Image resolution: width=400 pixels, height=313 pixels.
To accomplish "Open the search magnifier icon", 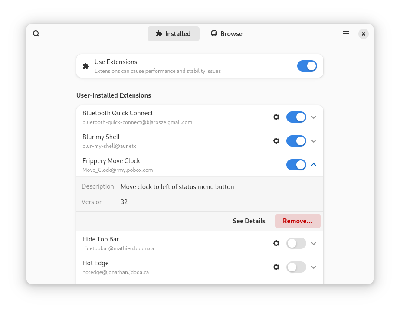I will coord(36,34).
